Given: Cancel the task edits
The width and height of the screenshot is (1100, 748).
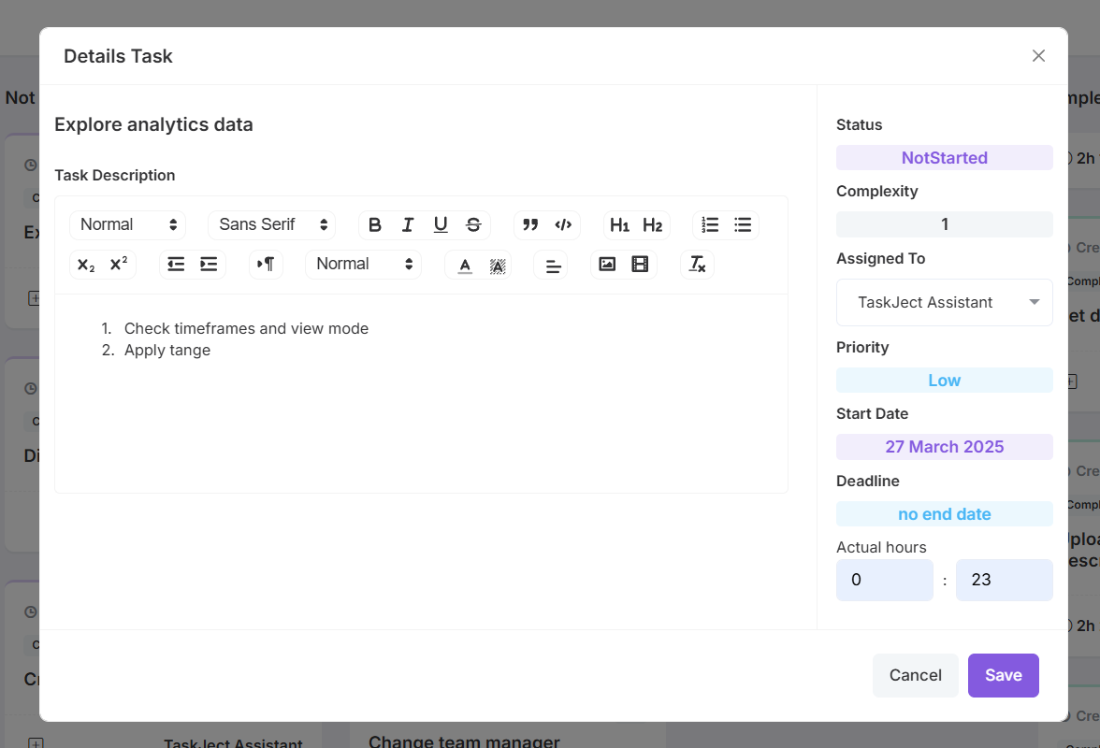Looking at the screenshot, I should (915, 675).
